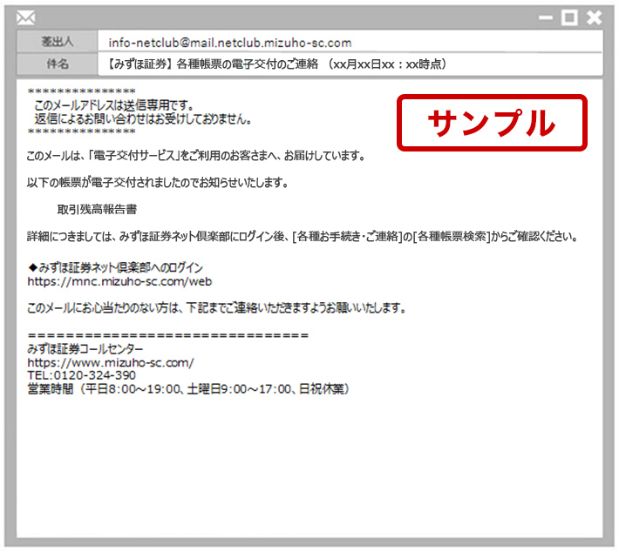
Task: Click the sender address info-netclub@mail.netclub.mizuho-sc.com
Action: tap(230, 43)
